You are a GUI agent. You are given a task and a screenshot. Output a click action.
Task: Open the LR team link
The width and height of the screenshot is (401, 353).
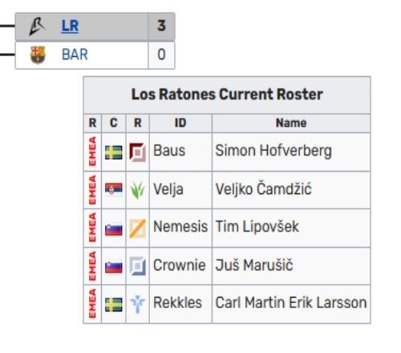click(x=70, y=26)
